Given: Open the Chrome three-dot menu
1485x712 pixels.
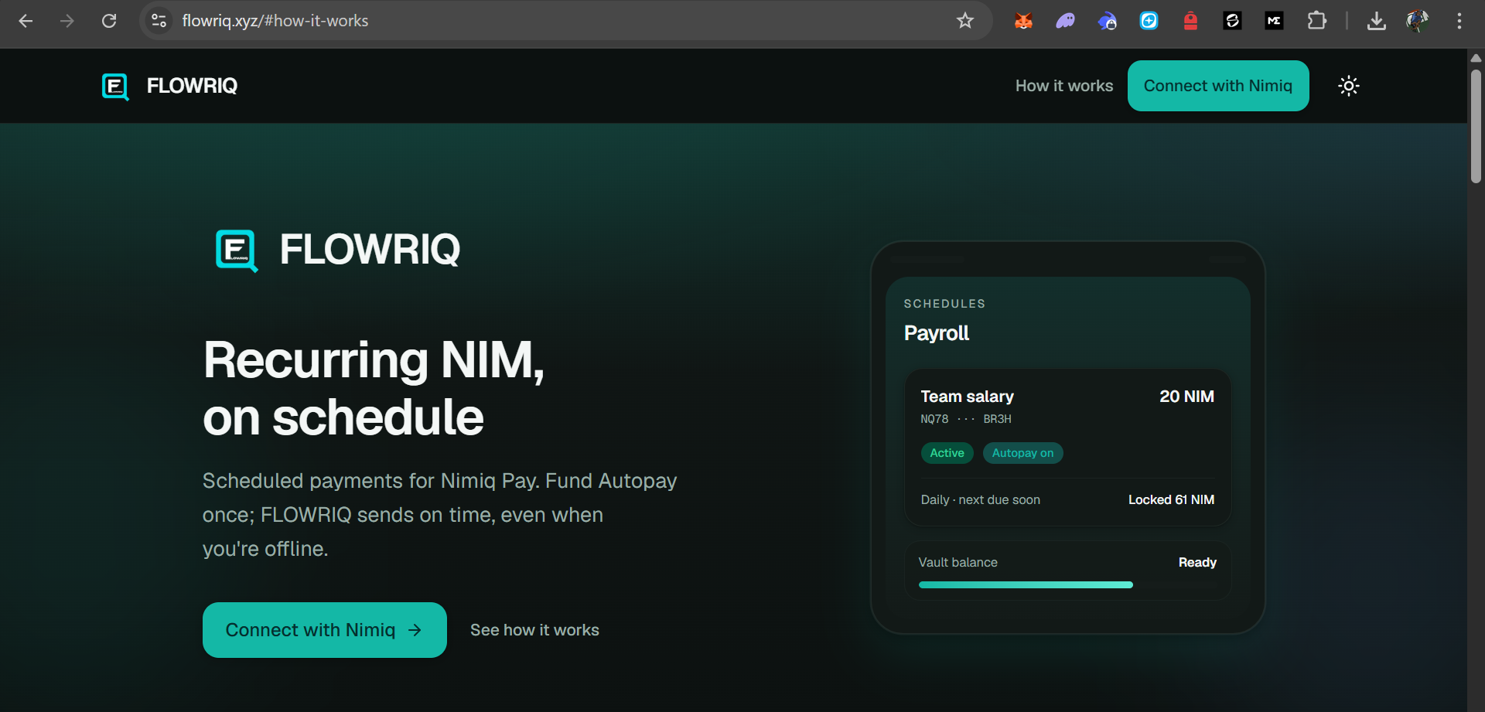Looking at the screenshot, I should coord(1459,21).
